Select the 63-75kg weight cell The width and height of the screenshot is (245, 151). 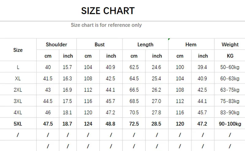pos(230,90)
